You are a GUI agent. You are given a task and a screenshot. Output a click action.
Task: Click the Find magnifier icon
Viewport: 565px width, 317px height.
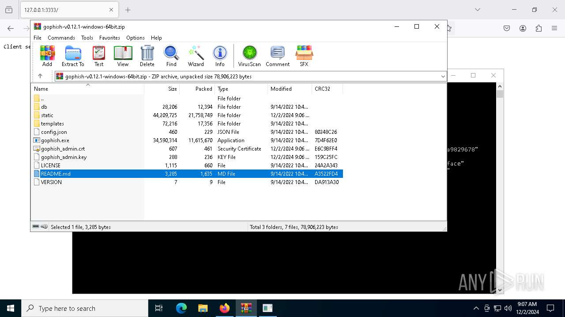[x=171, y=56]
